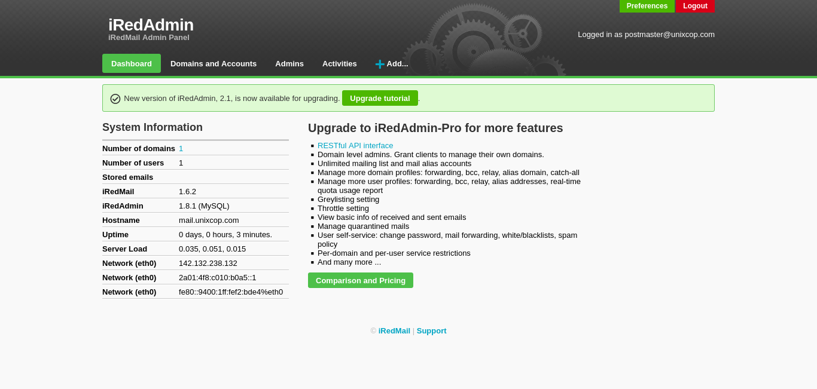The image size is (817, 389).
Task: Click the iRedAdmin logo title
Action: click(x=151, y=24)
